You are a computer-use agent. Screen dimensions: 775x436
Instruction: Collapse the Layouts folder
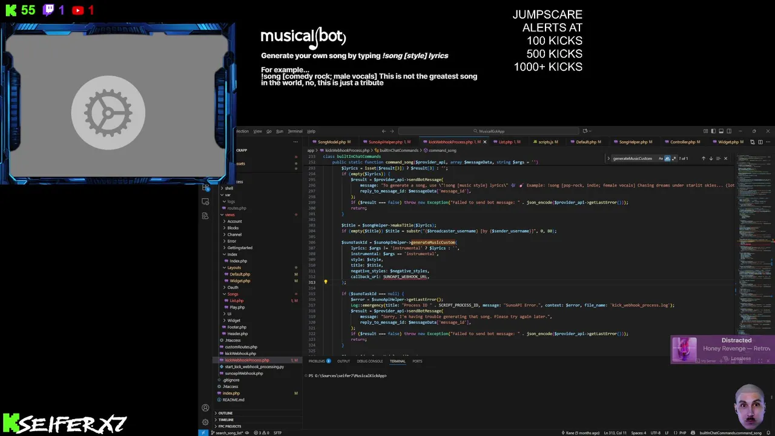click(234, 268)
